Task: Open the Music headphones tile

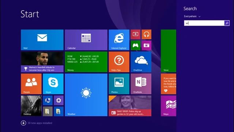Action: tap(146, 34)
